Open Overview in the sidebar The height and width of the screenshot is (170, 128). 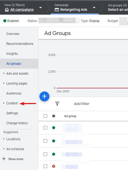(x=13, y=34)
